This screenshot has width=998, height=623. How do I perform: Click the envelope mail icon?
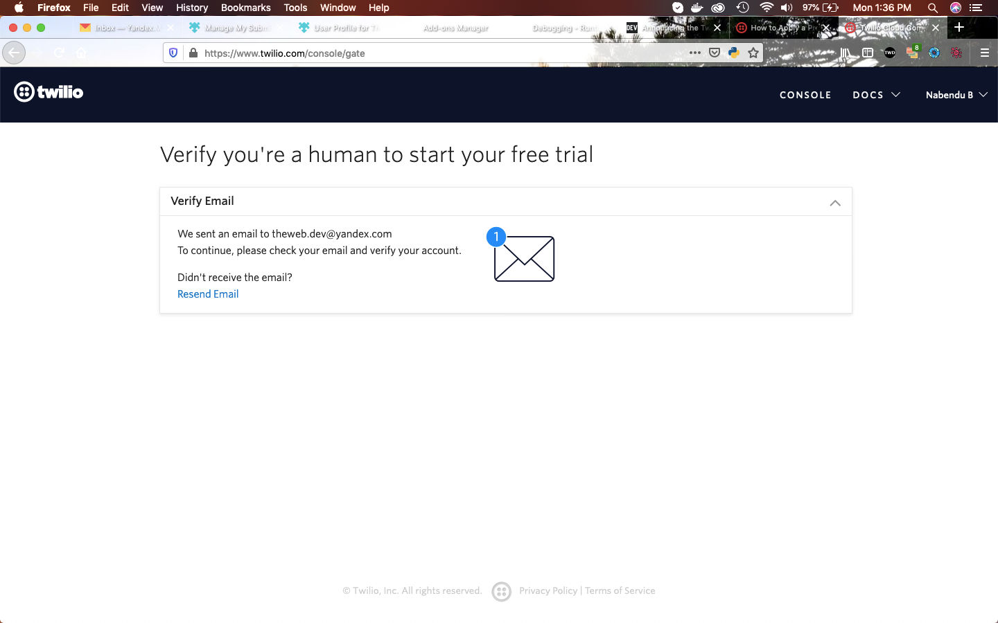[x=524, y=259]
